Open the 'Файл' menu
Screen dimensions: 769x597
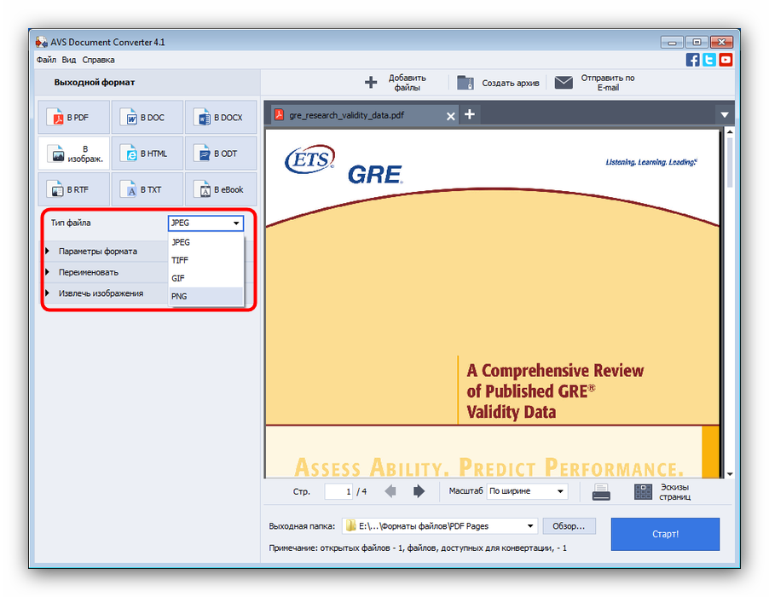click(46, 60)
